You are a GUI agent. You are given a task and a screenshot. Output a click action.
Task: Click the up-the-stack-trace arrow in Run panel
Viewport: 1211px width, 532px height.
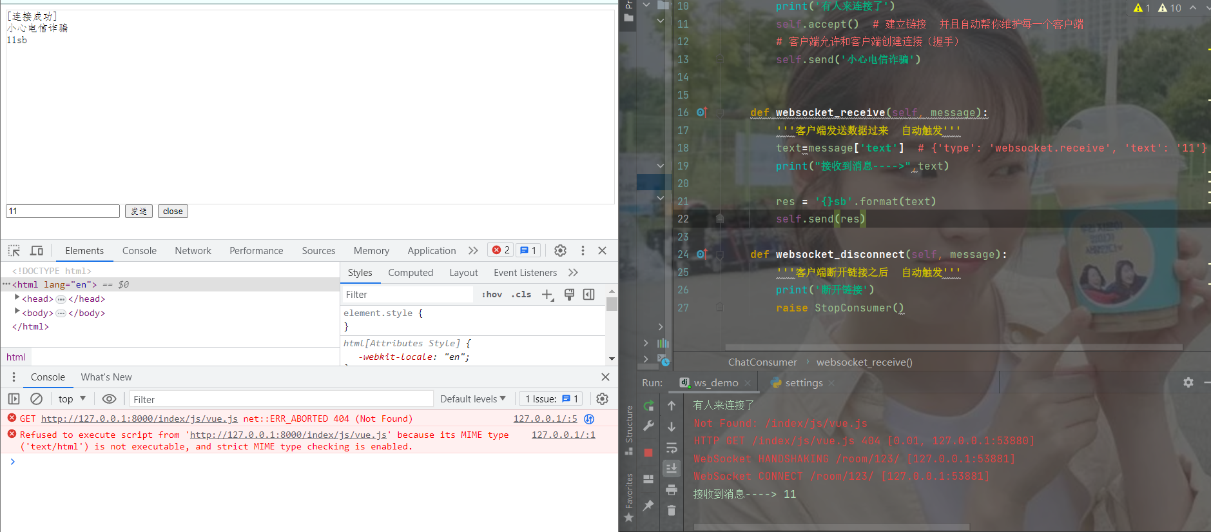[672, 406]
